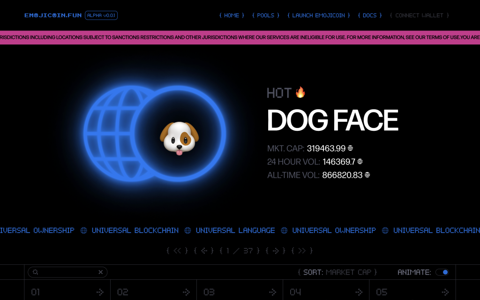Open card 04 using its arrow icon
This screenshot has height=300, width=480.
click(359, 292)
